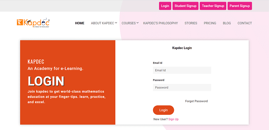Open Student Signup
The height and width of the screenshot is (130, 269).
pos(186,6)
